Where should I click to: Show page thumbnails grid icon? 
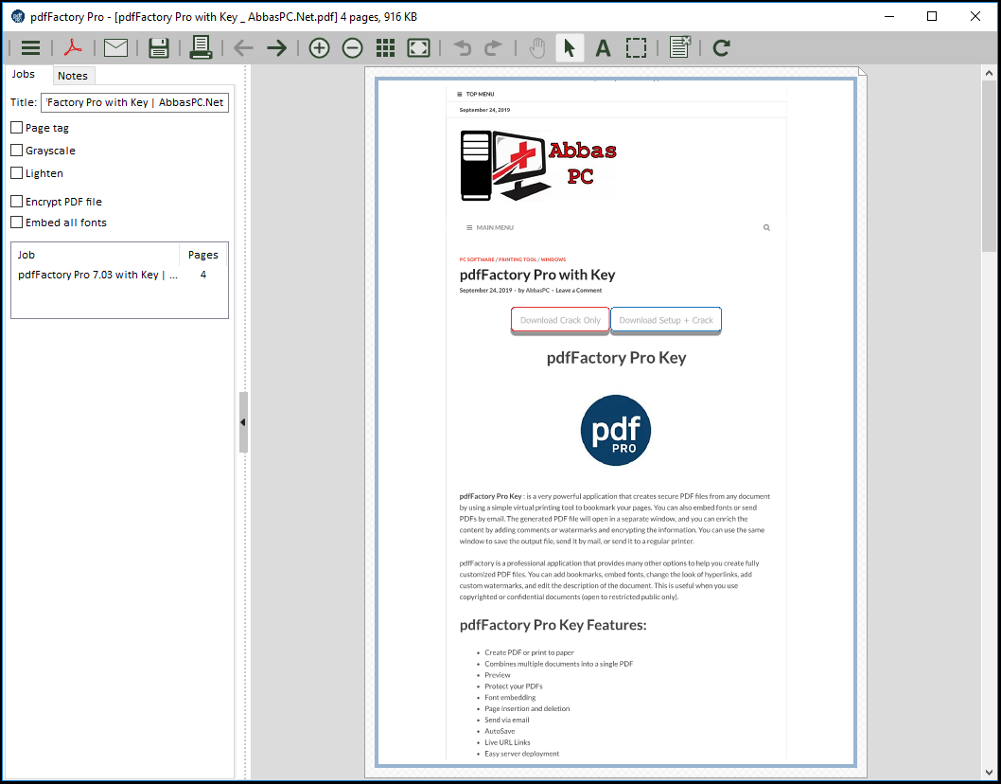(385, 48)
